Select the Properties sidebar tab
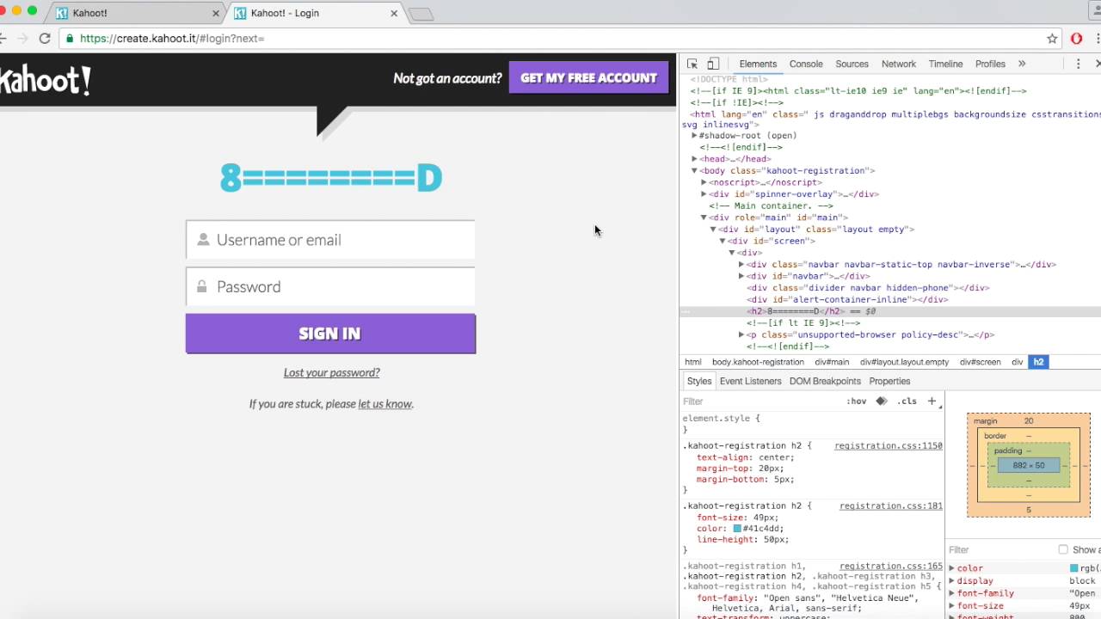1101x619 pixels. pos(889,381)
